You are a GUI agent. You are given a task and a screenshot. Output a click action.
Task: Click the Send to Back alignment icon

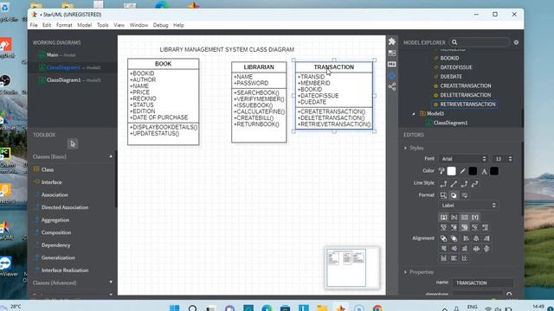pos(454,238)
